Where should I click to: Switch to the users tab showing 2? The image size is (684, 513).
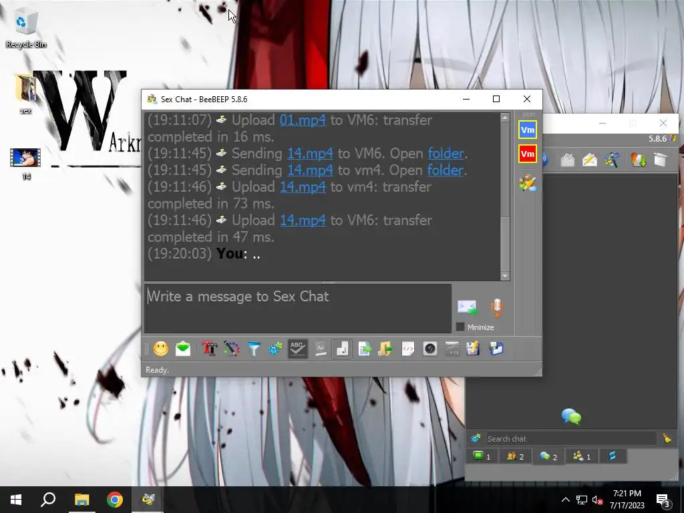(x=515, y=456)
